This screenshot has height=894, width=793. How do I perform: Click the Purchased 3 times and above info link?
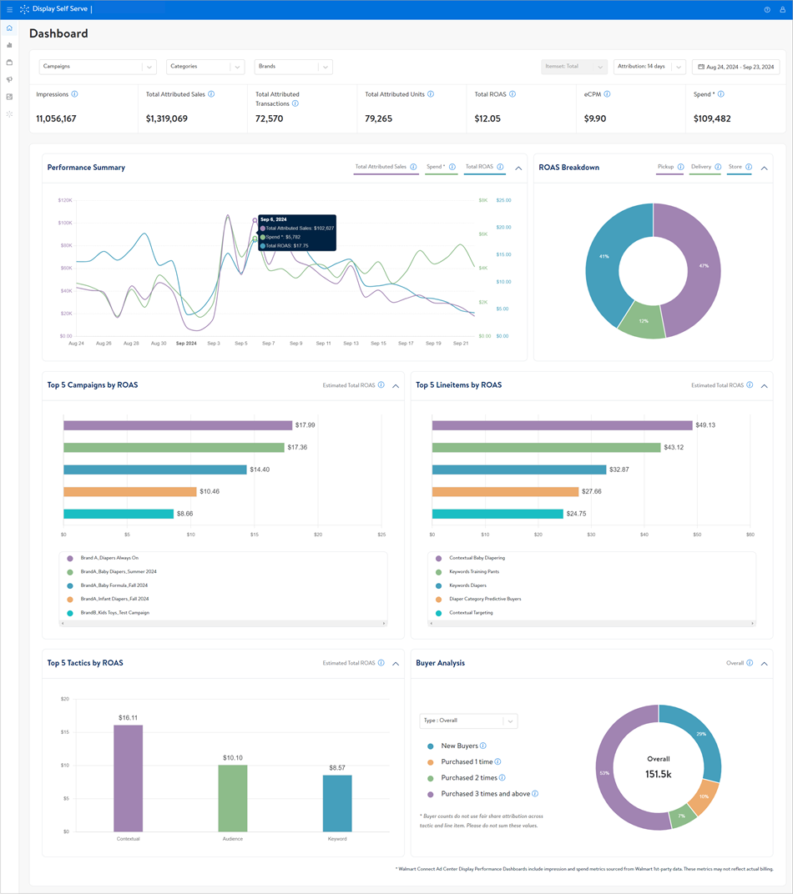535,793
